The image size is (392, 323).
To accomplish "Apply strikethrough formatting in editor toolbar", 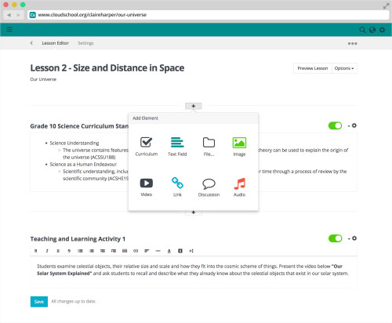I will coord(69,251).
